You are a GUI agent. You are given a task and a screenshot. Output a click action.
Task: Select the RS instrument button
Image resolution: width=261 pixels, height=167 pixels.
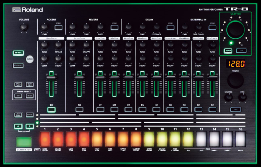(x=142, y=109)
